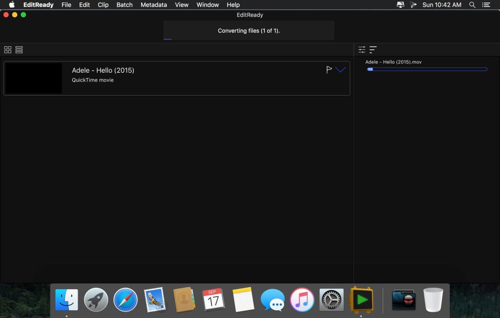This screenshot has width=500, height=318.
Task: Open the Clip menu
Action: point(103,5)
